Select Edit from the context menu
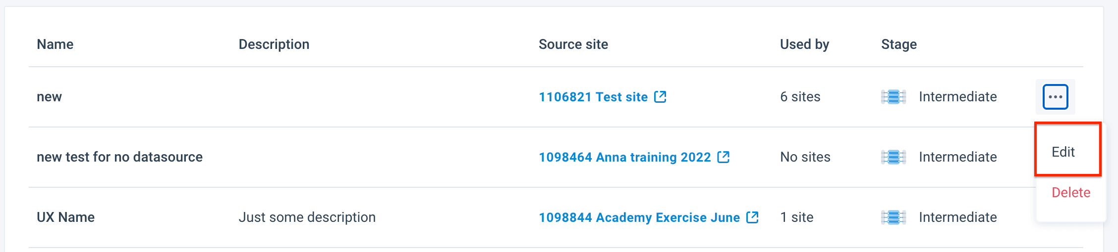 [1063, 152]
